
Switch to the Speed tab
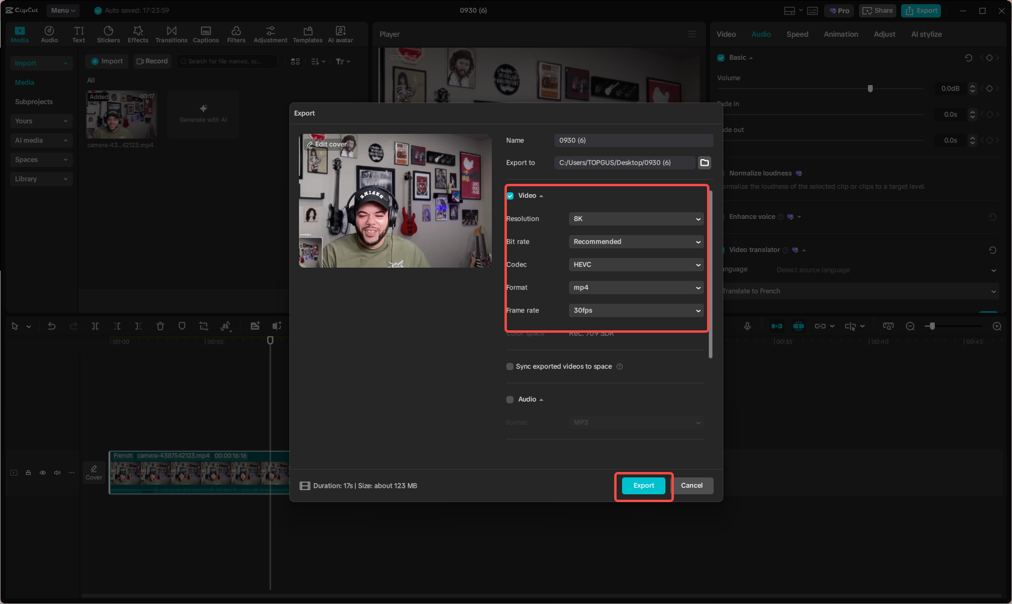(797, 34)
